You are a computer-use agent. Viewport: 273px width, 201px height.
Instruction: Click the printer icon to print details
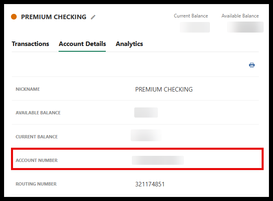point(252,65)
